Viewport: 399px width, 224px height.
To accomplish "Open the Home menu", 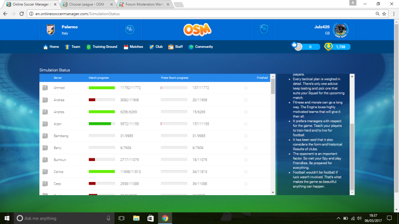I will click(x=51, y=47).
